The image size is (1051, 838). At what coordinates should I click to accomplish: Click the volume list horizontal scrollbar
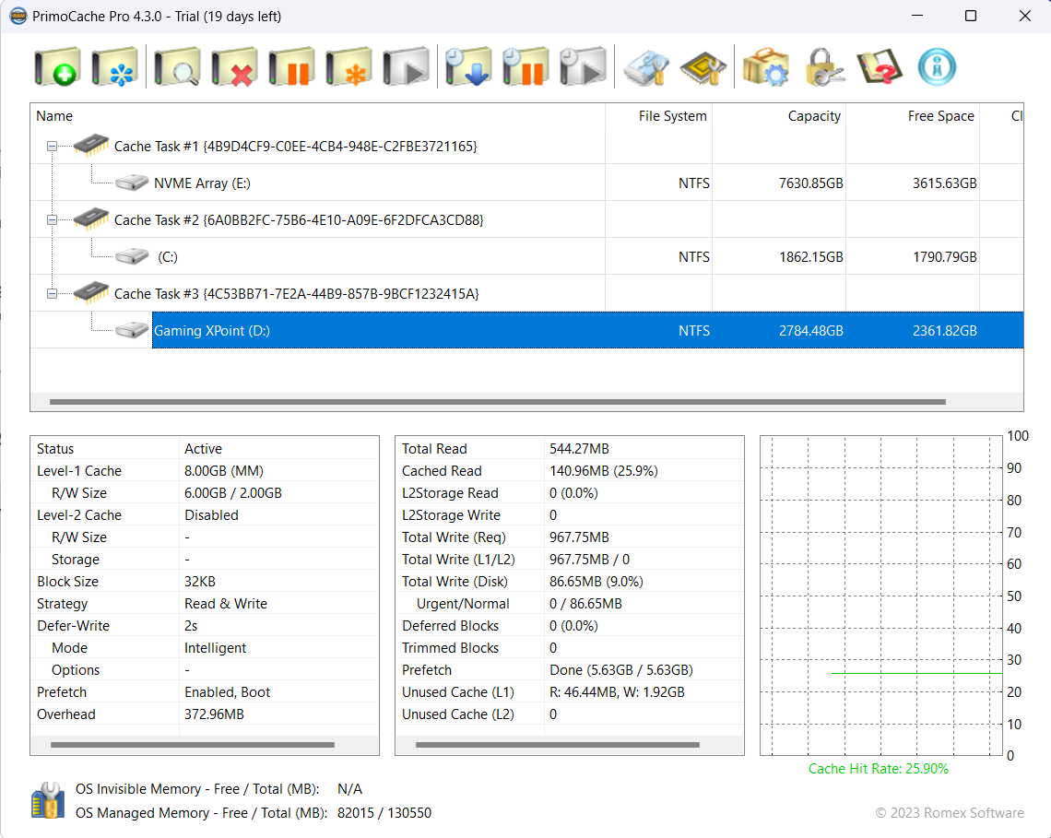tap(498, 402)
